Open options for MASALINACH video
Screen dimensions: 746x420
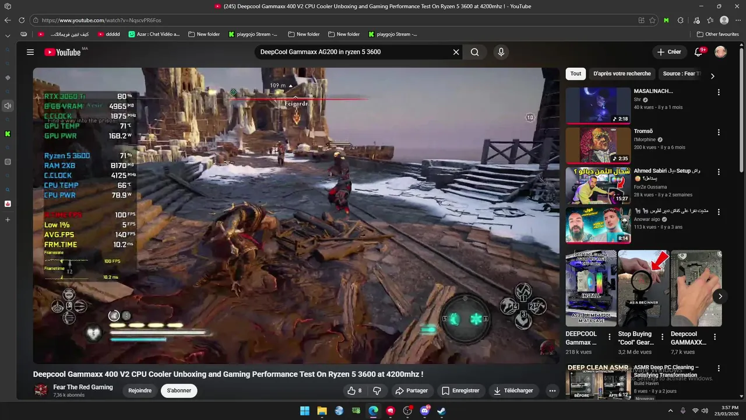pyautogui.click(x=719, y=92)
